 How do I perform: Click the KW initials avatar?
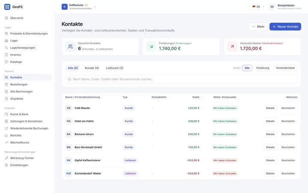pos(68,174)
